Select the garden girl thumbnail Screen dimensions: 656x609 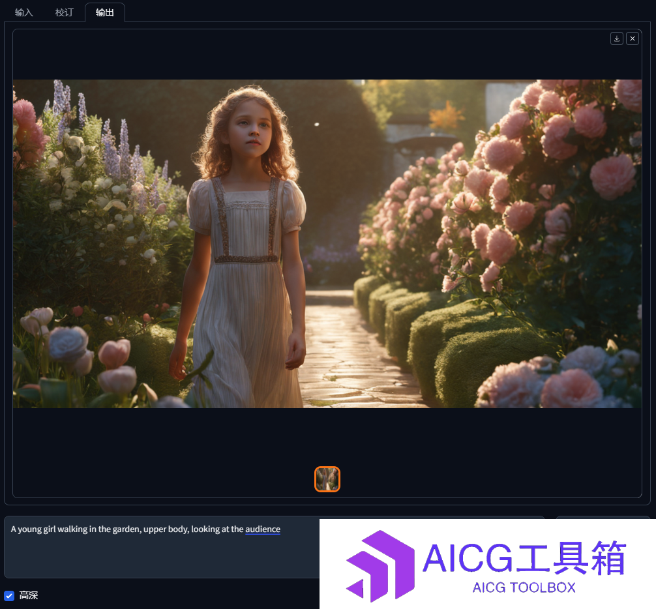(327, 479)
